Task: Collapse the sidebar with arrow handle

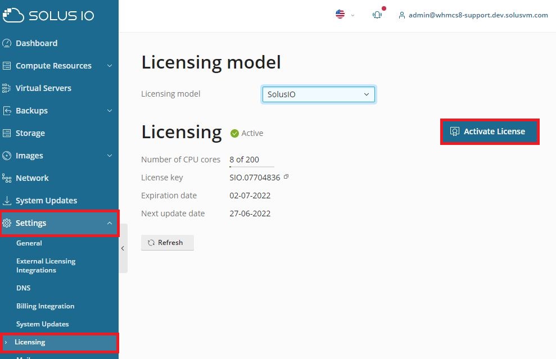Action: click(x=123, y=248)
